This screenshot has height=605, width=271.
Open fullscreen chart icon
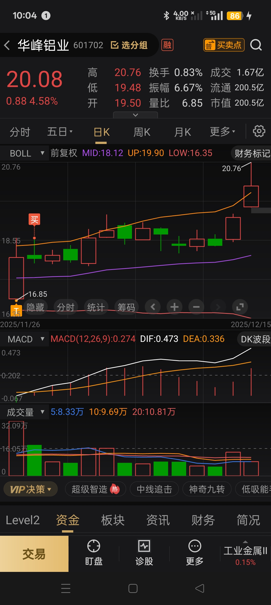click(x=240, y=307)
